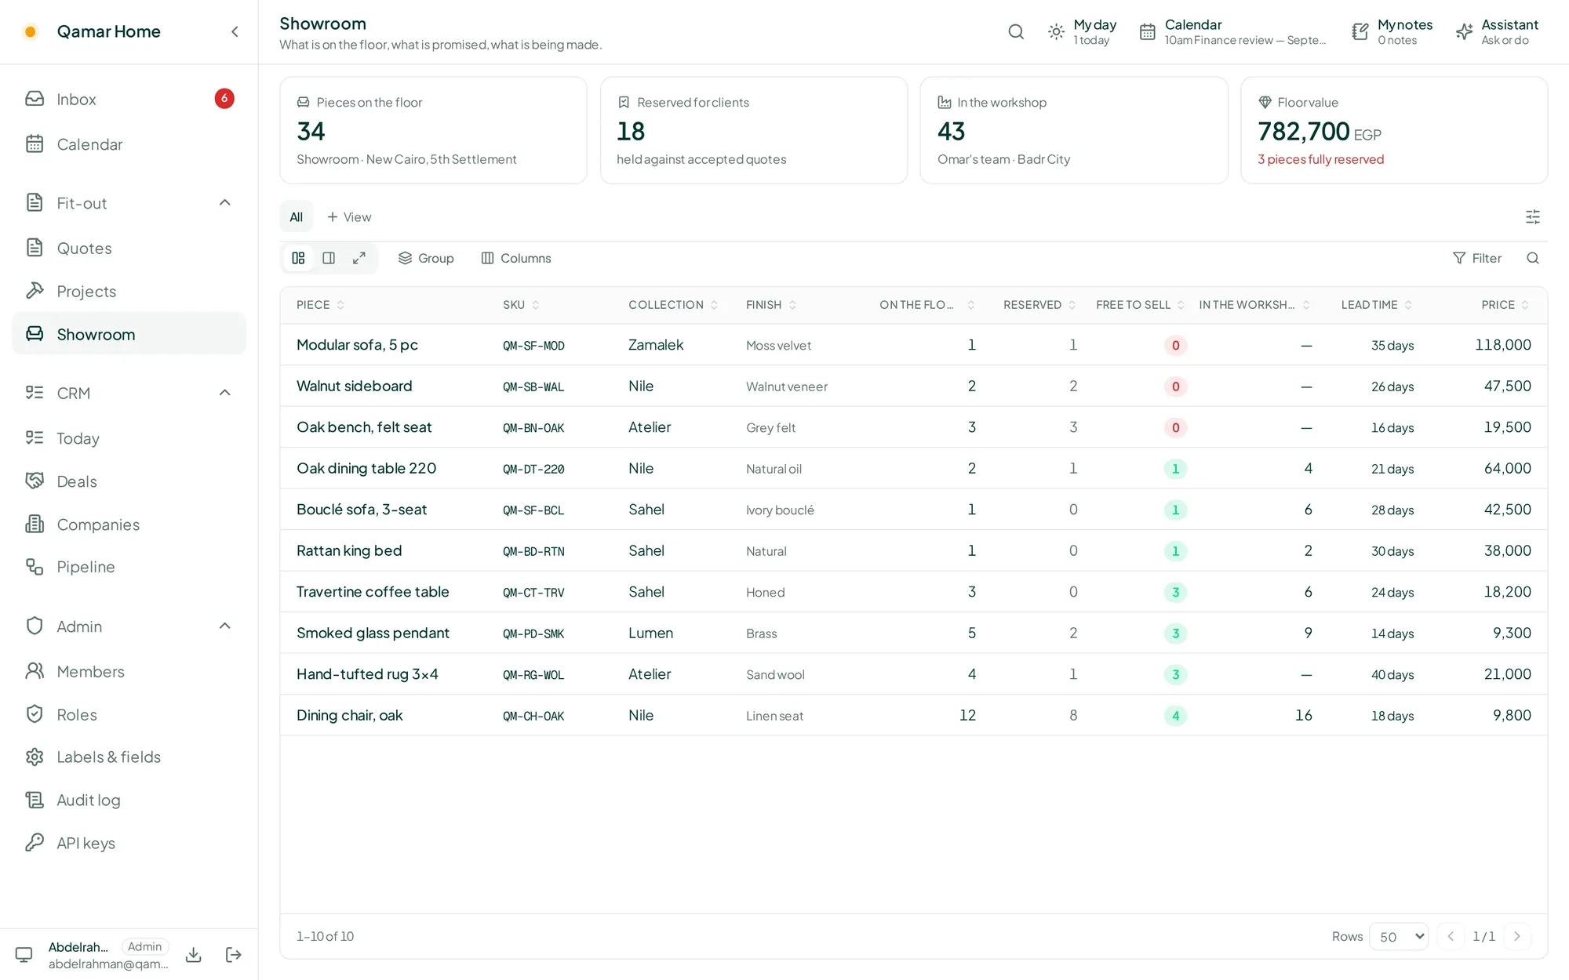This screenshot has height=980, width=1569.
Task: Go to next page arrow
Action: [1517, 936]
